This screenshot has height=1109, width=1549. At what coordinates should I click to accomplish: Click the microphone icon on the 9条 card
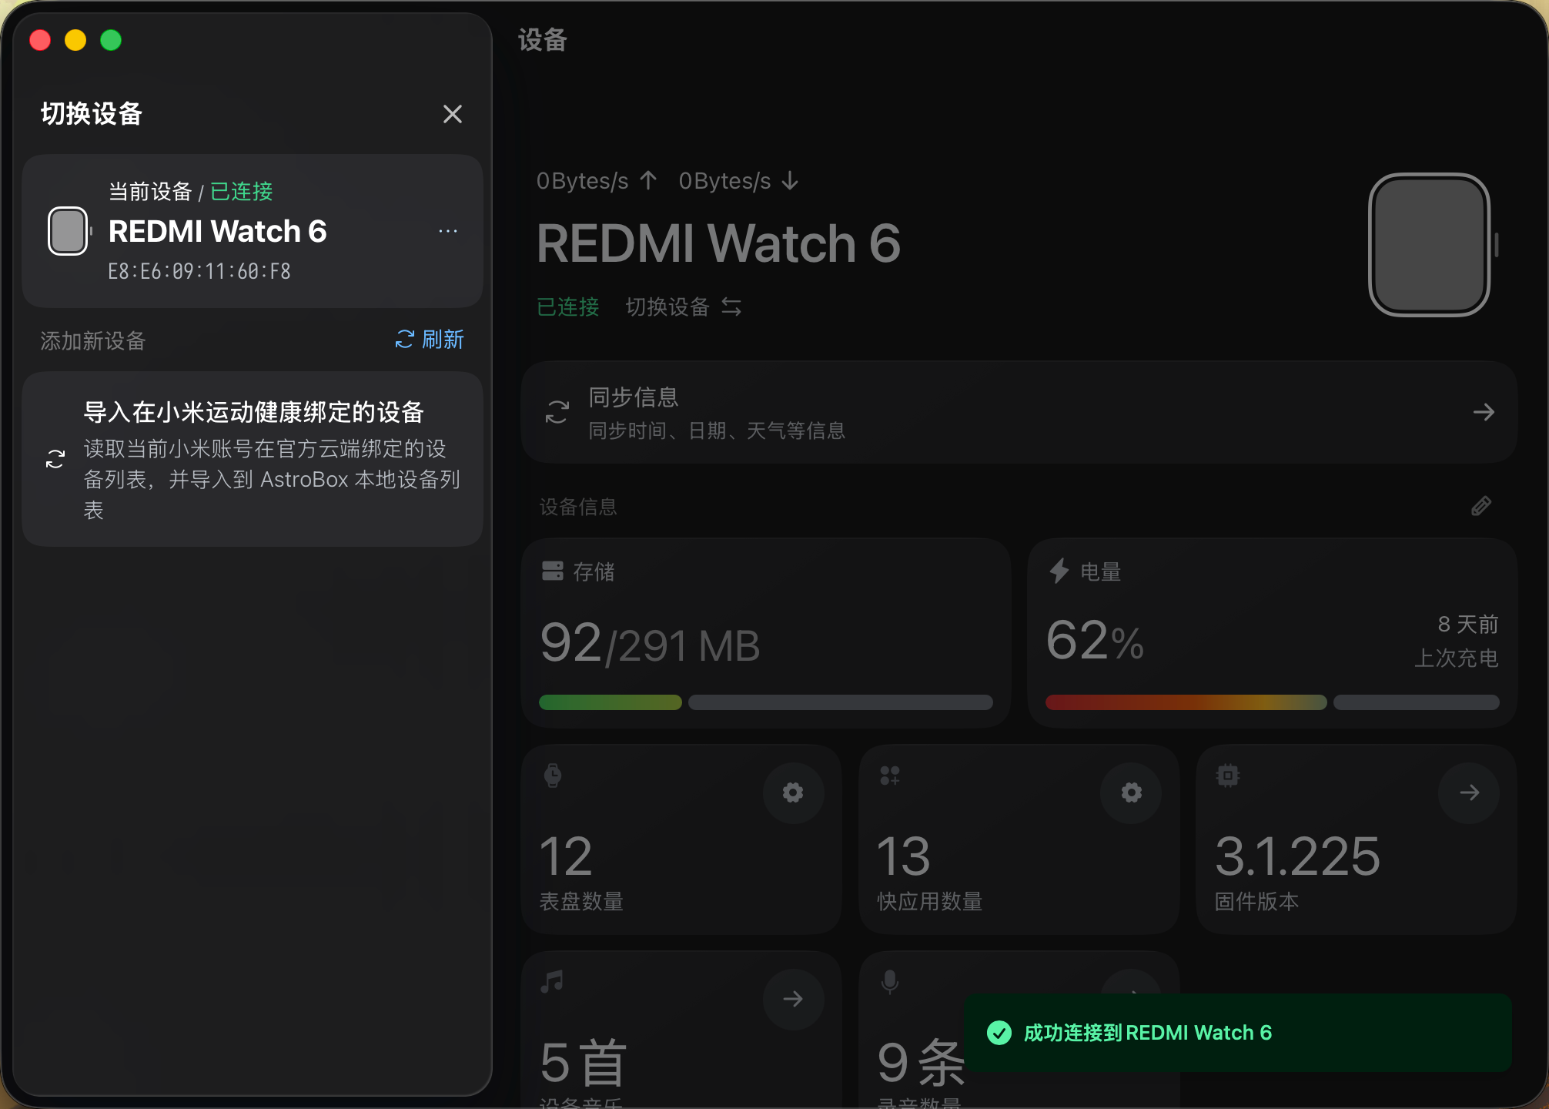[x=890, y=982]
